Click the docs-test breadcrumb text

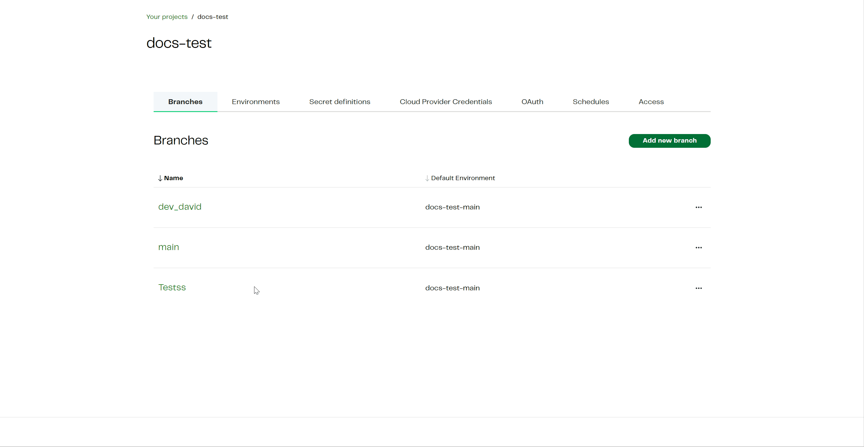click(213, 17)
